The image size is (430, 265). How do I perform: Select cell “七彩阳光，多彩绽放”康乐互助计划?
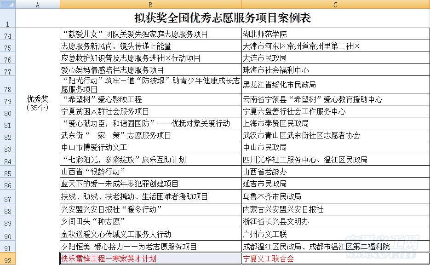150,159
